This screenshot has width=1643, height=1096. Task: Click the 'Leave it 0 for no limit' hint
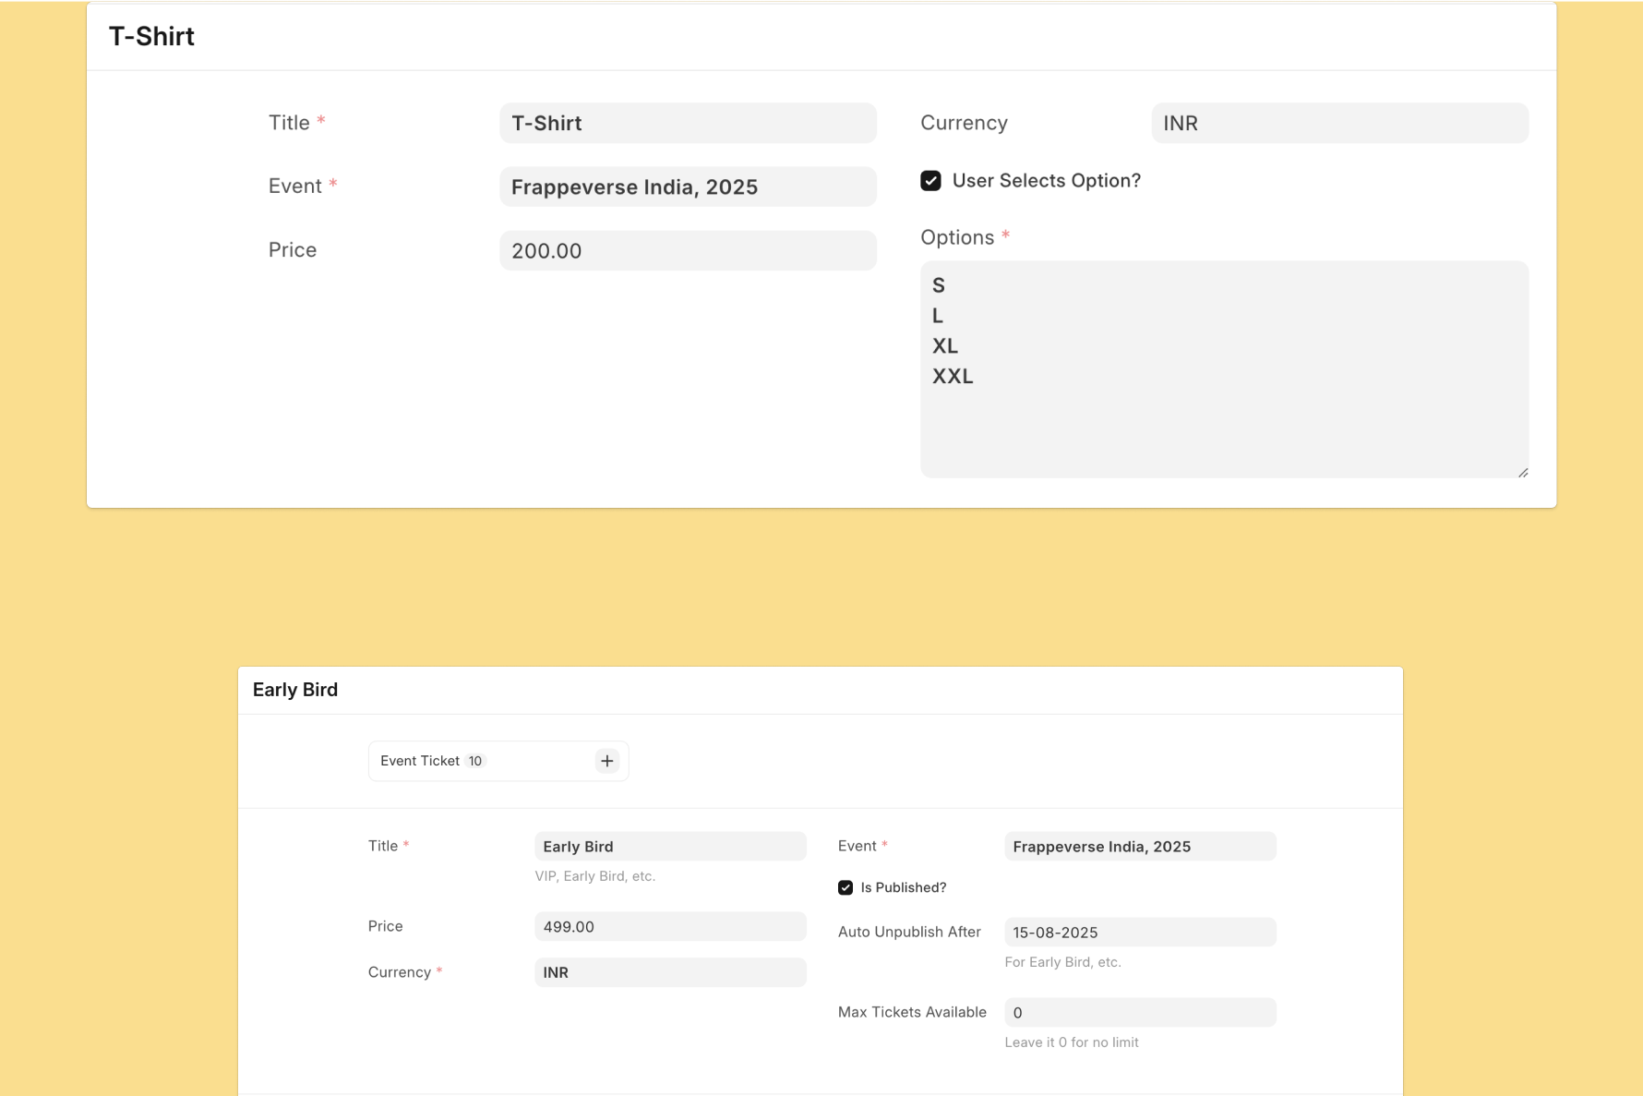coord(1071,1042)
